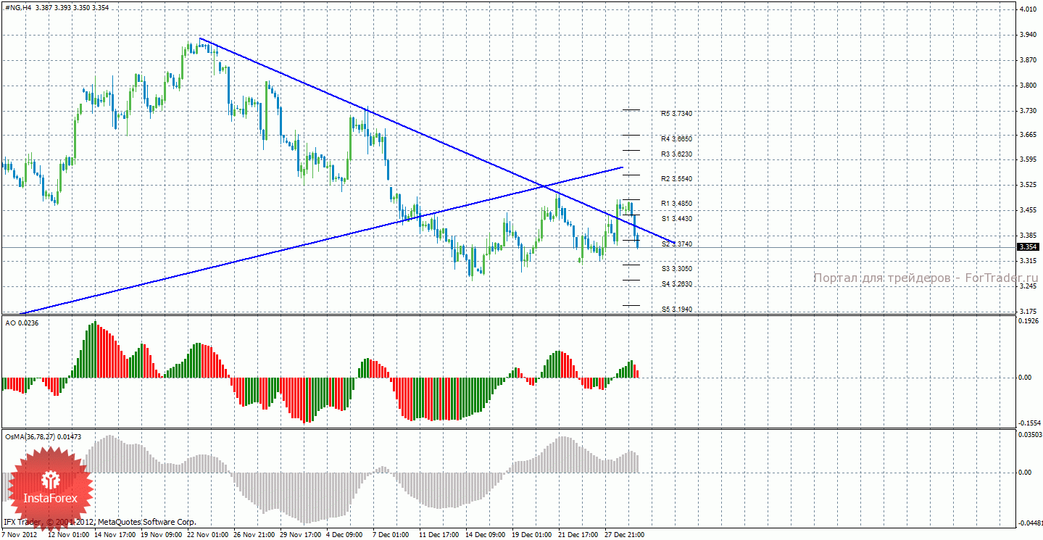Image resolution: width=1043 pixels, height=540 pixels.
Task: Click the 27 Dec 21:00 time axis label
Action: click(623, 535)
